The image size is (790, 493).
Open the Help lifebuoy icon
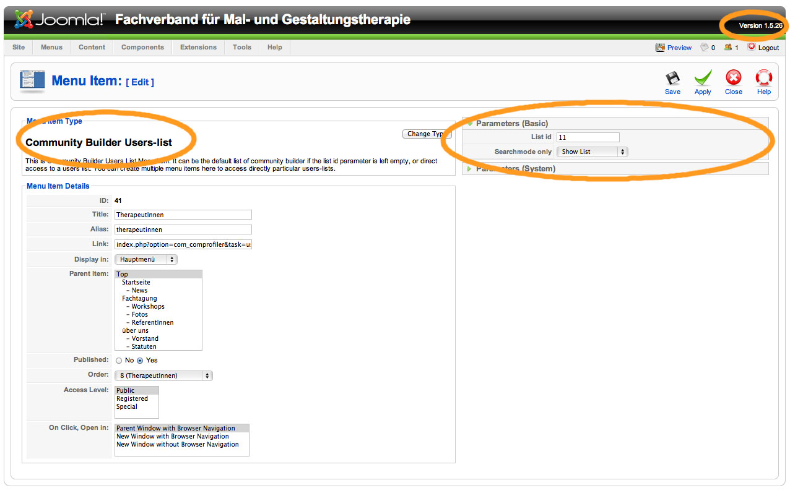pyautogui.click(x=764, y=78)
